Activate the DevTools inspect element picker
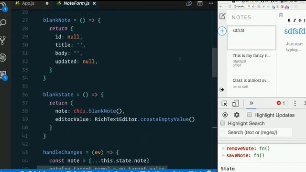The height and width of the screenshot is (172, 306). 224,103
